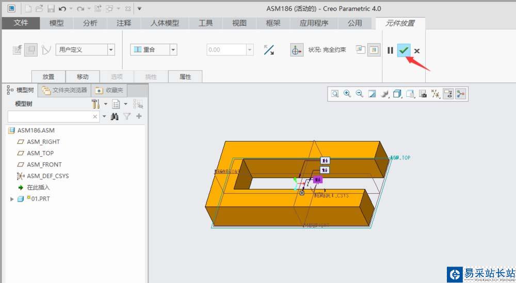
Task: Switch to the 视图 ribbon tab
Action: coord(239,23)
